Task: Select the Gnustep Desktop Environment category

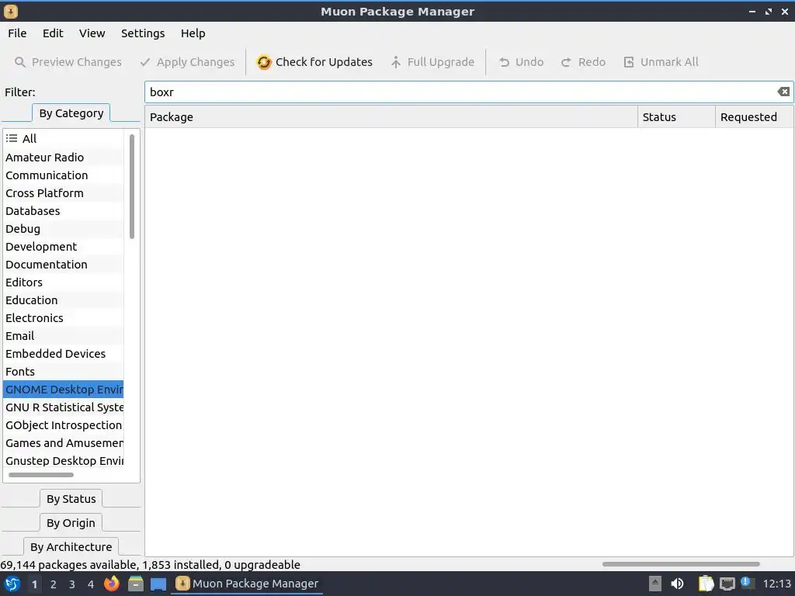Action: 64,461
